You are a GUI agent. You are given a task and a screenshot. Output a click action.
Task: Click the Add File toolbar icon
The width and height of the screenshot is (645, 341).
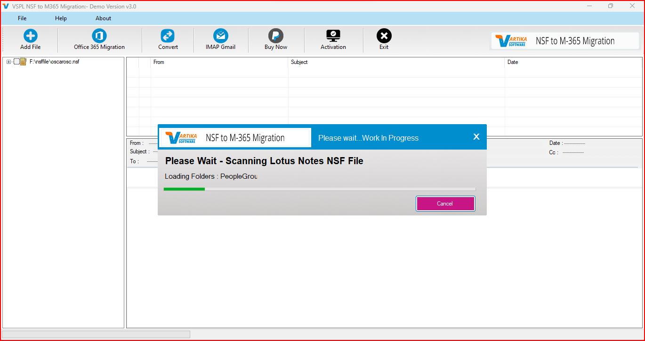coord(31,36)
